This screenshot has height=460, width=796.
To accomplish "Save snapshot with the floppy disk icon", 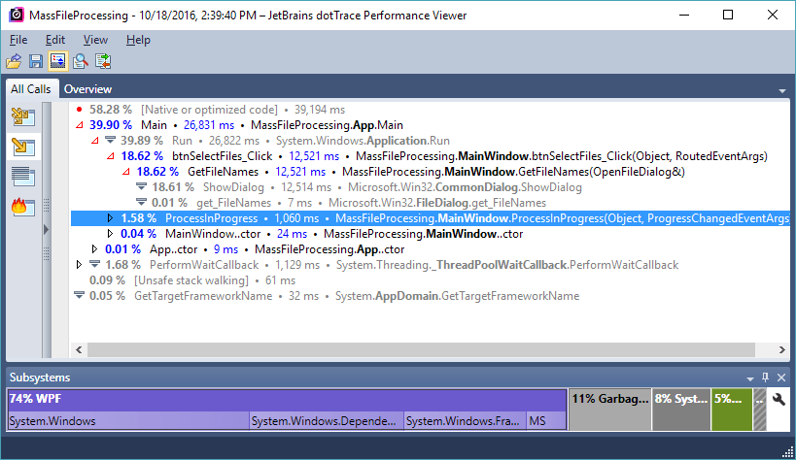I will click(36, 61).
